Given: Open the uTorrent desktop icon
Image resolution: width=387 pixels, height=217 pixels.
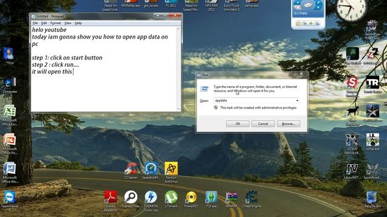Looking at the screenshot, I should [171, 199].
